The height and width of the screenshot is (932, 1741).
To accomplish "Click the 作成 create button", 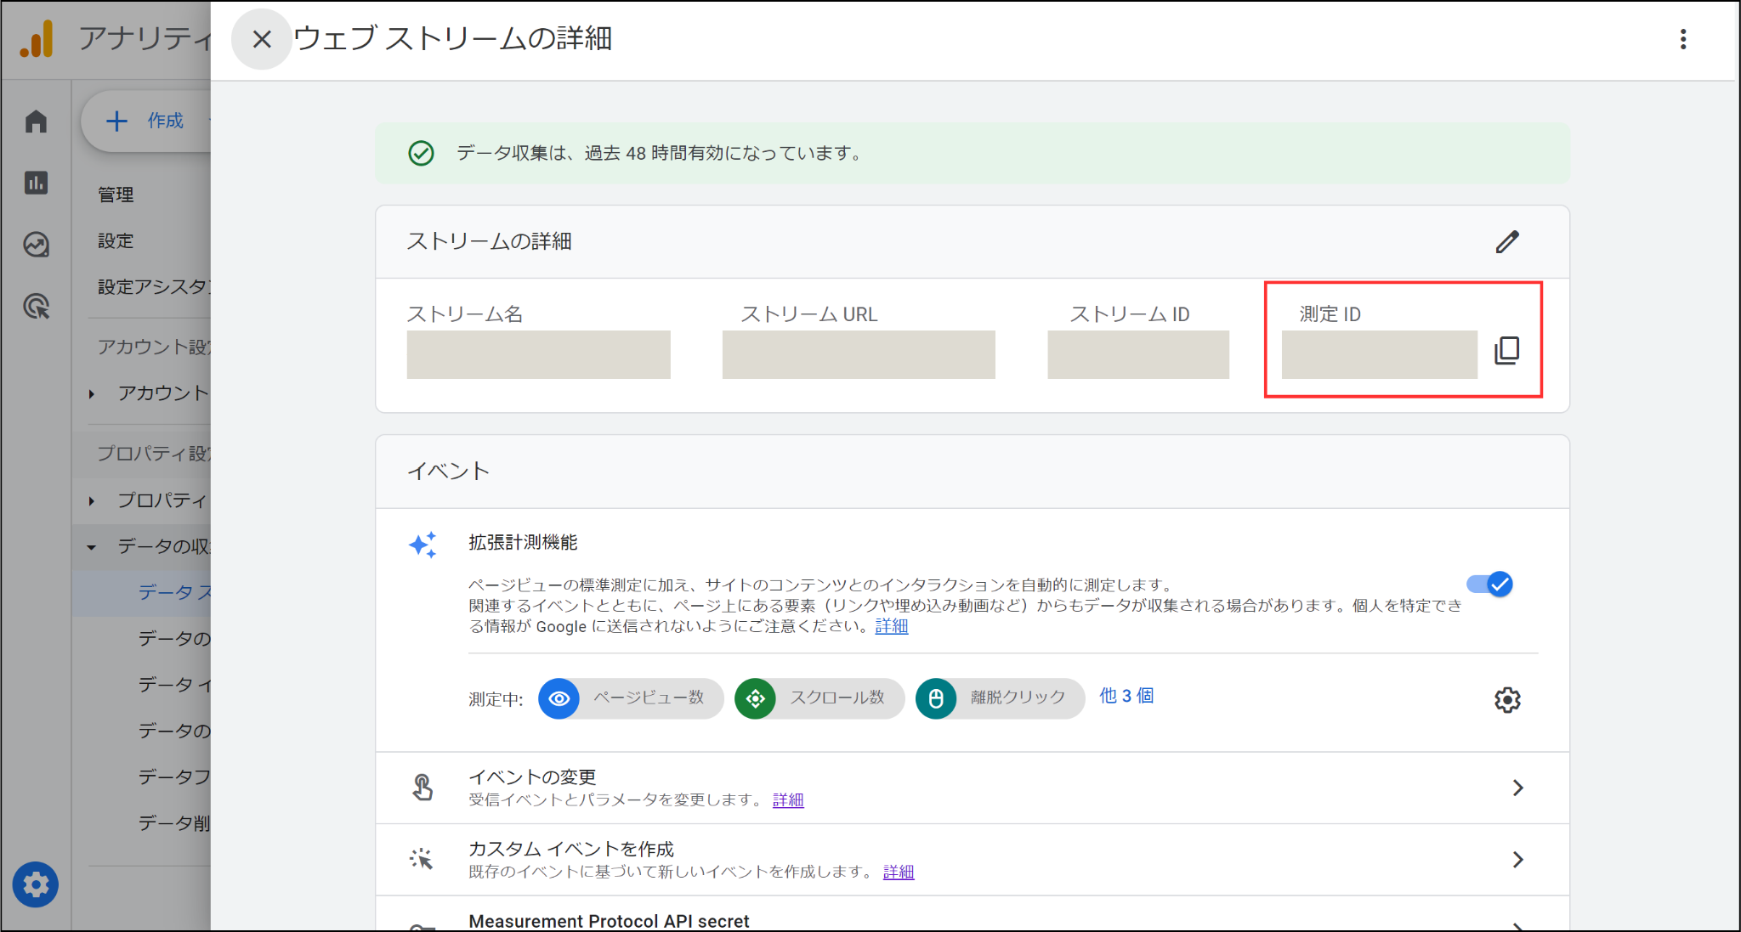I will (x=146, y=121).
